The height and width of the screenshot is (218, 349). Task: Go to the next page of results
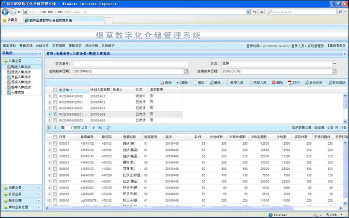[x=93, y=127]
